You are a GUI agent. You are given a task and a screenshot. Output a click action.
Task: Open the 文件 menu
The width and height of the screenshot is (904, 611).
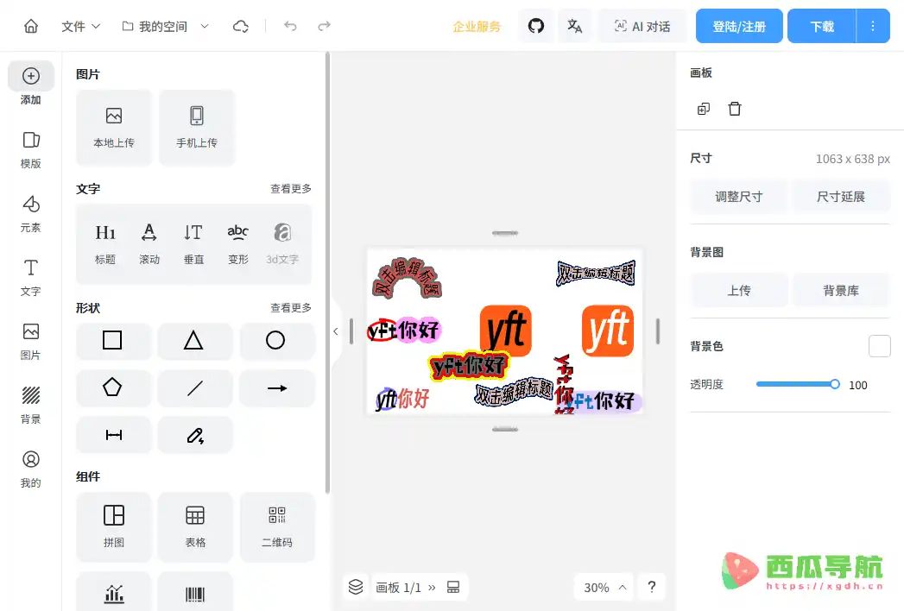[80, 27]
